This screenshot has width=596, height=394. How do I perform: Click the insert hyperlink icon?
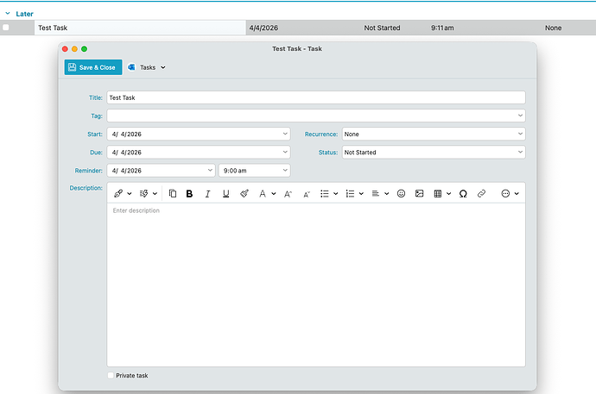tap(482, 194)
